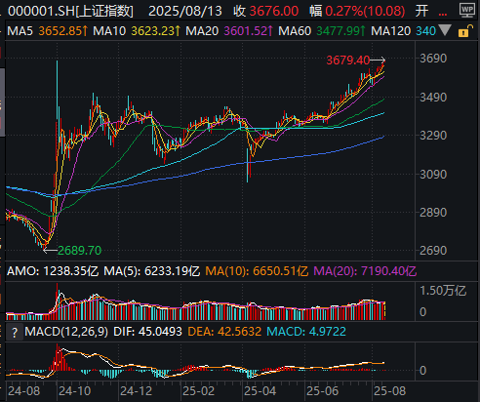This screenshot has height=402, width=480.
Task: Toggle the yellow unlock padlock icon
Action: [463, 31]
